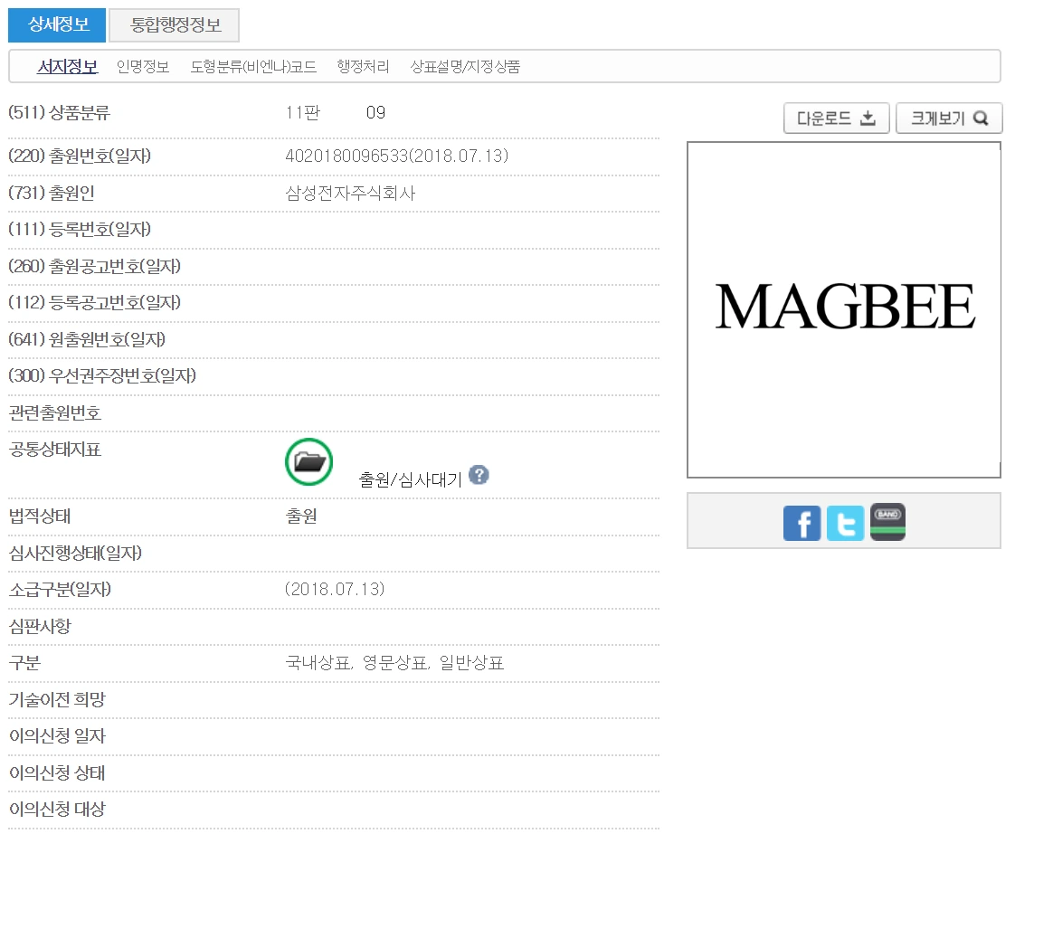This screenshot has height=938, width=1053.
Task: Click the (220) 출원번호(일자) label
Action: (x=80, y=156)
